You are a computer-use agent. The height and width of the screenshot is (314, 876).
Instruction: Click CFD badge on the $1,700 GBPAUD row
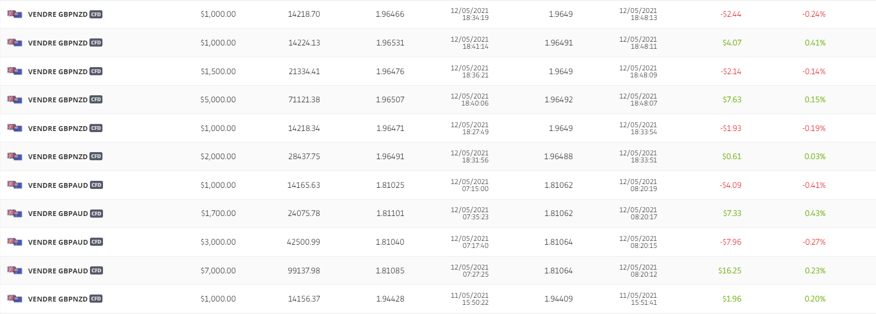pyautogui.click(x=96, y=214)
